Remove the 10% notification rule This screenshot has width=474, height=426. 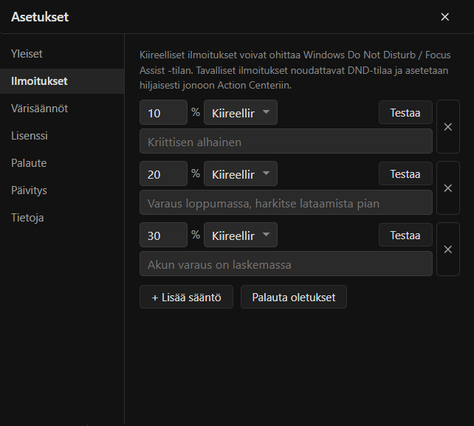(448, 127)
